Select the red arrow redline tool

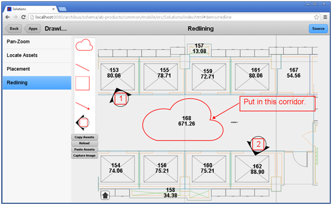click(83, 106)
